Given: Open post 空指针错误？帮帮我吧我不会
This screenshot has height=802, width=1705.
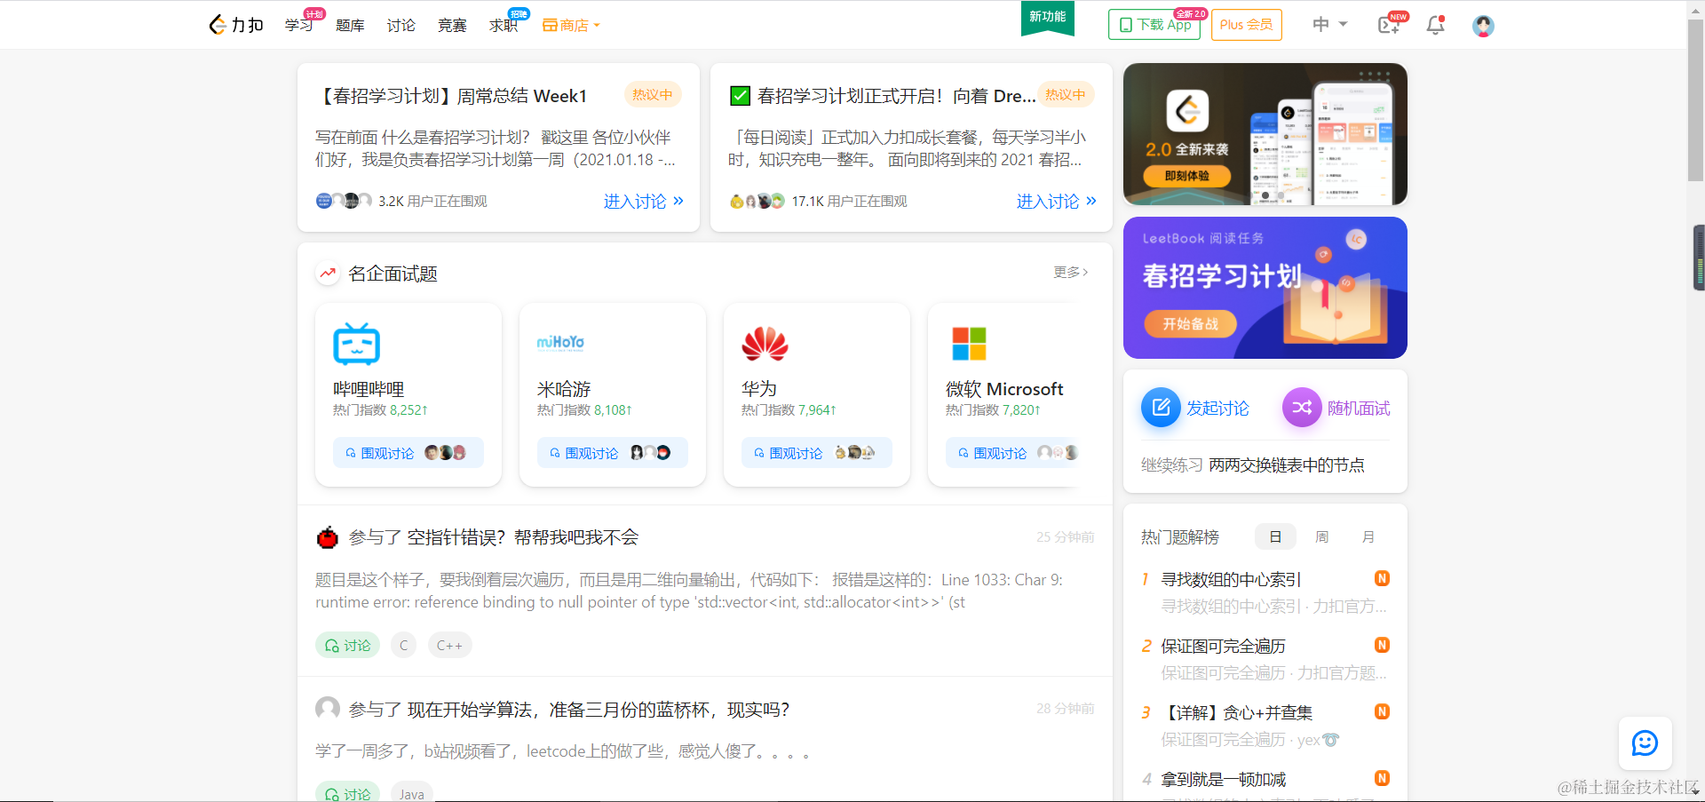Looking at the screenshot, I should click(x=522, y=537).
